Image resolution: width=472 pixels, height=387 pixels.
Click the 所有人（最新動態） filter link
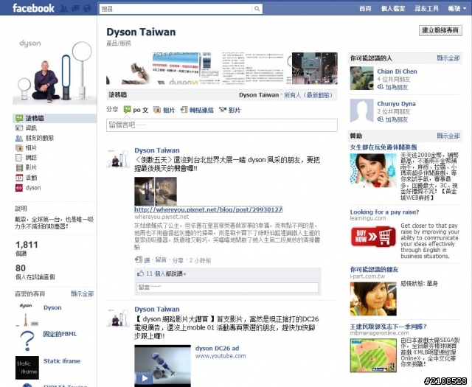pyautogui.click(x=308, y=95)
